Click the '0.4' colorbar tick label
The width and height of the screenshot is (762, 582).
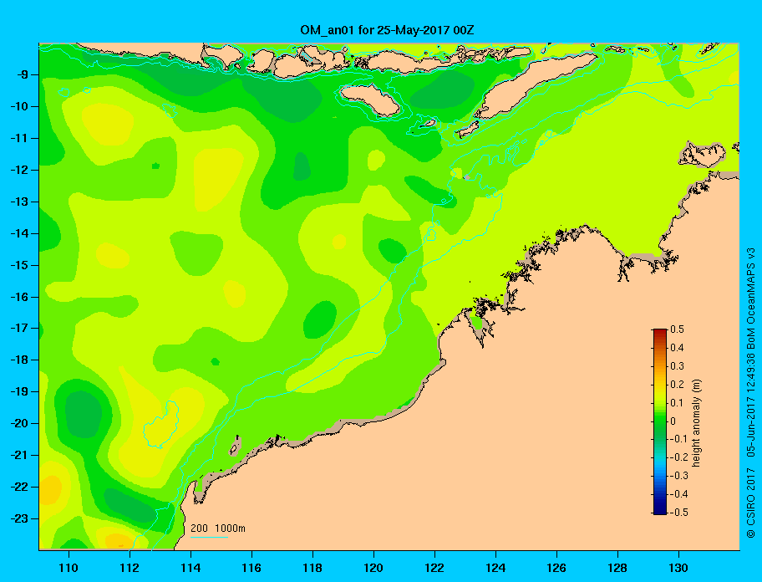(x=677, y=348)
